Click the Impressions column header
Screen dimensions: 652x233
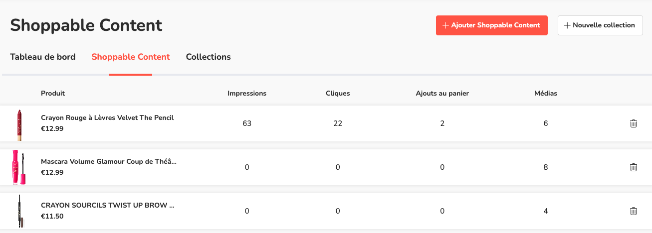pyautogui.click(x=247, y=93)
